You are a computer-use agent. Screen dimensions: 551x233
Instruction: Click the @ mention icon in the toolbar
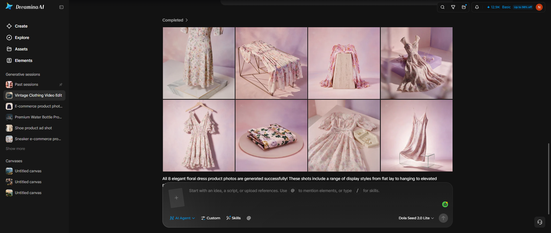(x=249, y=218)
